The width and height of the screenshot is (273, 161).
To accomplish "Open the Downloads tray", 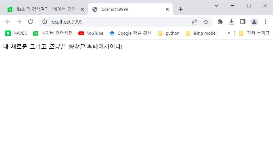I will pos(232,22).
